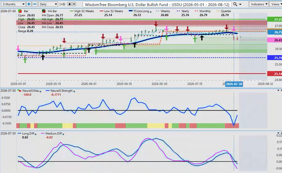Click the 27.25 high price axis label
Viewport: 282px width, 173px height.
(275, 19)
